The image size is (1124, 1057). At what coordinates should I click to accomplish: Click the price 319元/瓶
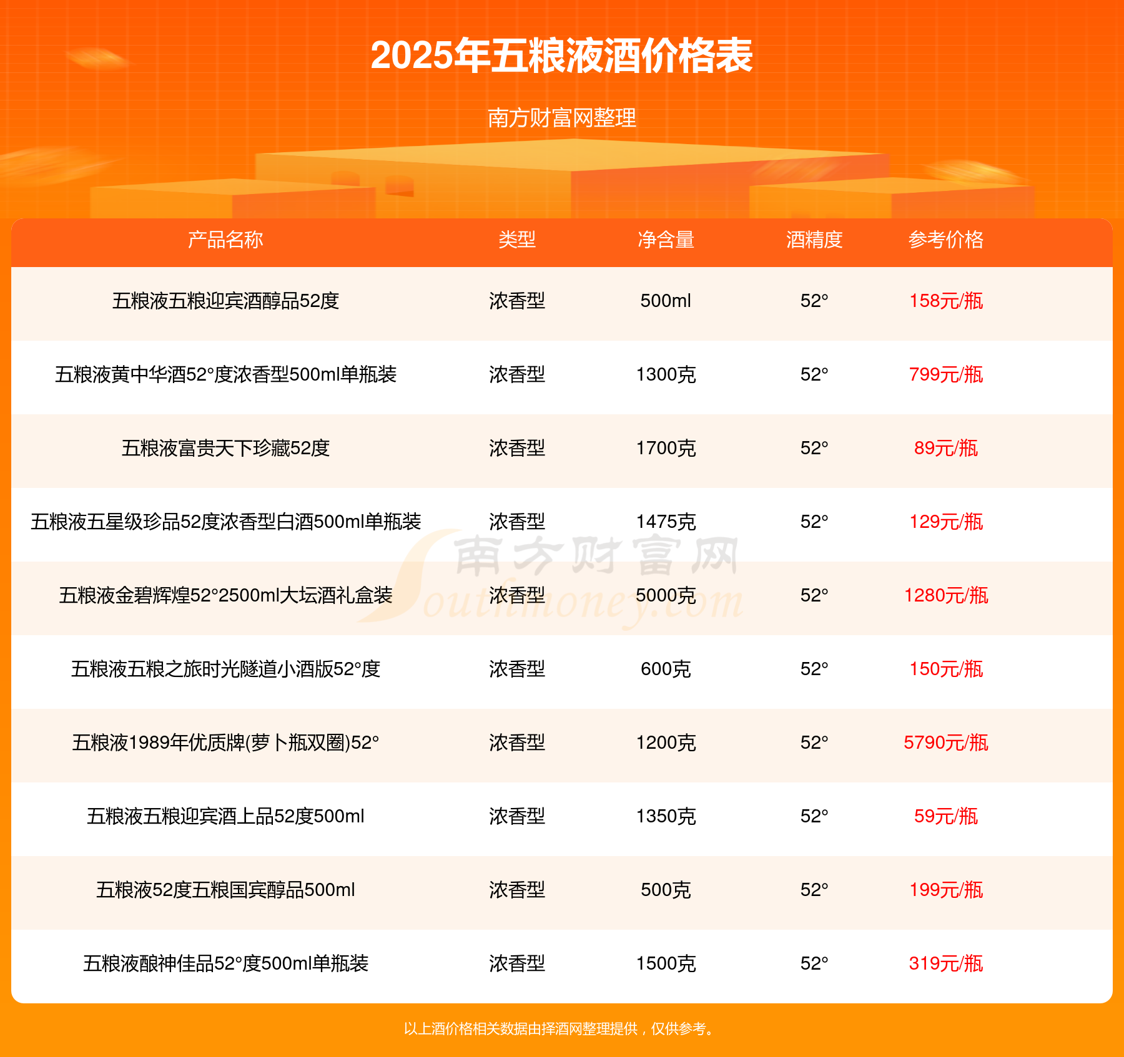point(946,963)
